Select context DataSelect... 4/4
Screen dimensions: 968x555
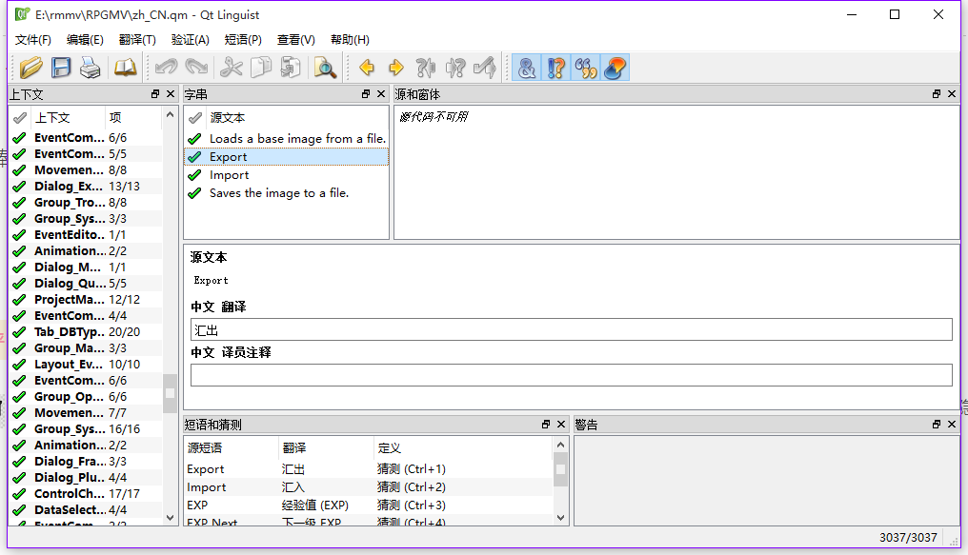(87, 510)
